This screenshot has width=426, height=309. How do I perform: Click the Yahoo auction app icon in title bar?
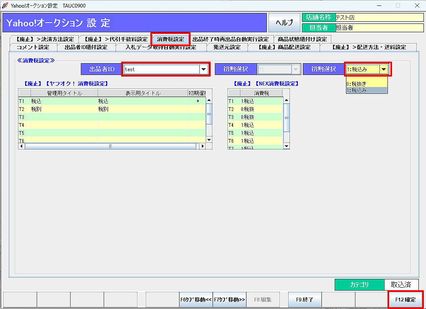coord(5,6)
